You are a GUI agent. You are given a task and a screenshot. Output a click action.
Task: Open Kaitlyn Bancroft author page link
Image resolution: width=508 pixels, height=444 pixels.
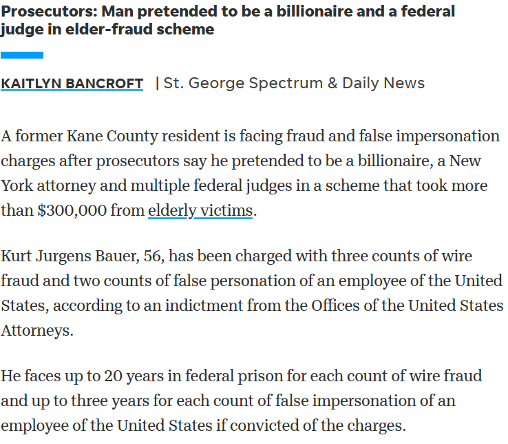point(72,83)
